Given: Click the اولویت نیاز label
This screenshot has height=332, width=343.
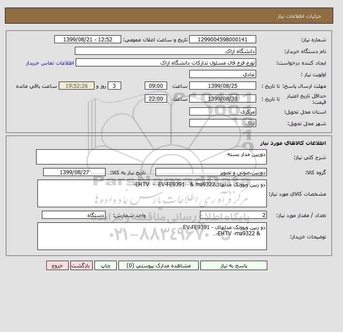Looking at the screenshot, I should click(x=313, y=74).
